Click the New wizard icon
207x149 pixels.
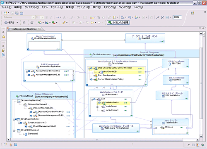coord(5,13)
